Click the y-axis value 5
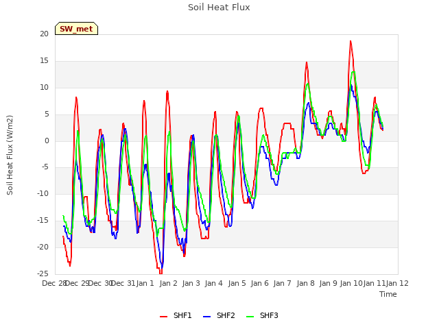Image resolution: width=439 pixels, height=329 pixels. point(47,114)
